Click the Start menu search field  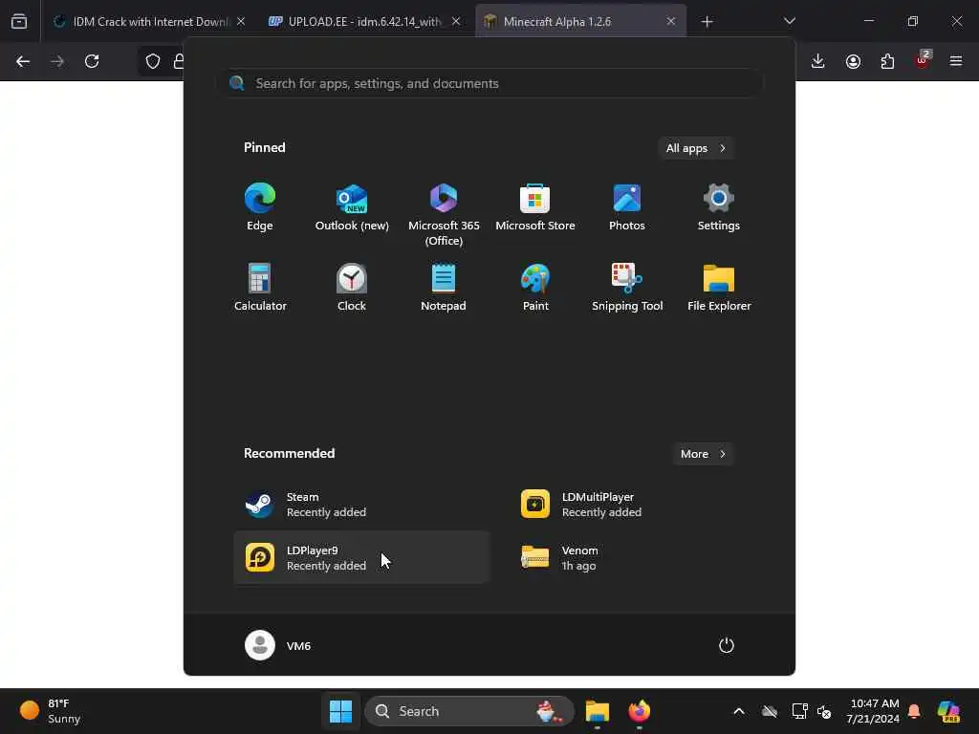coord(489,83)
